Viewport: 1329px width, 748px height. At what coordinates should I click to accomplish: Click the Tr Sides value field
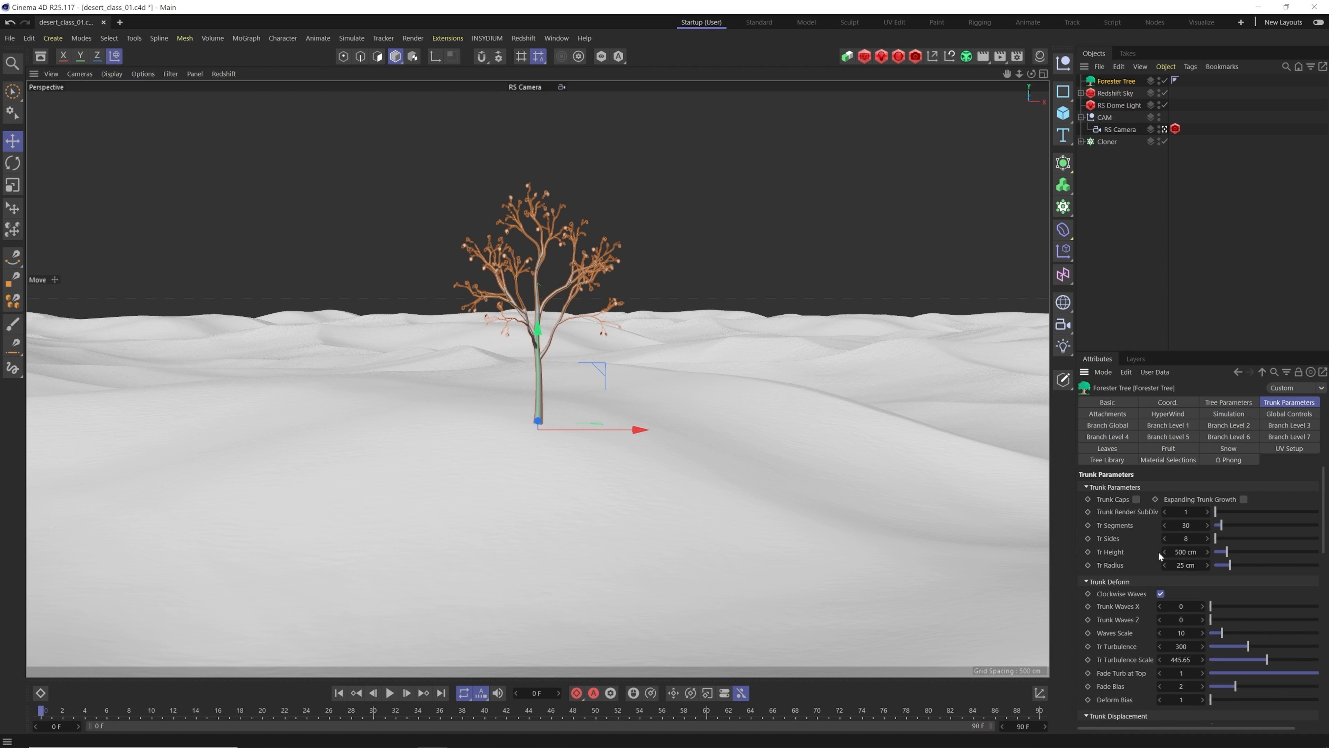point(1185,538)
